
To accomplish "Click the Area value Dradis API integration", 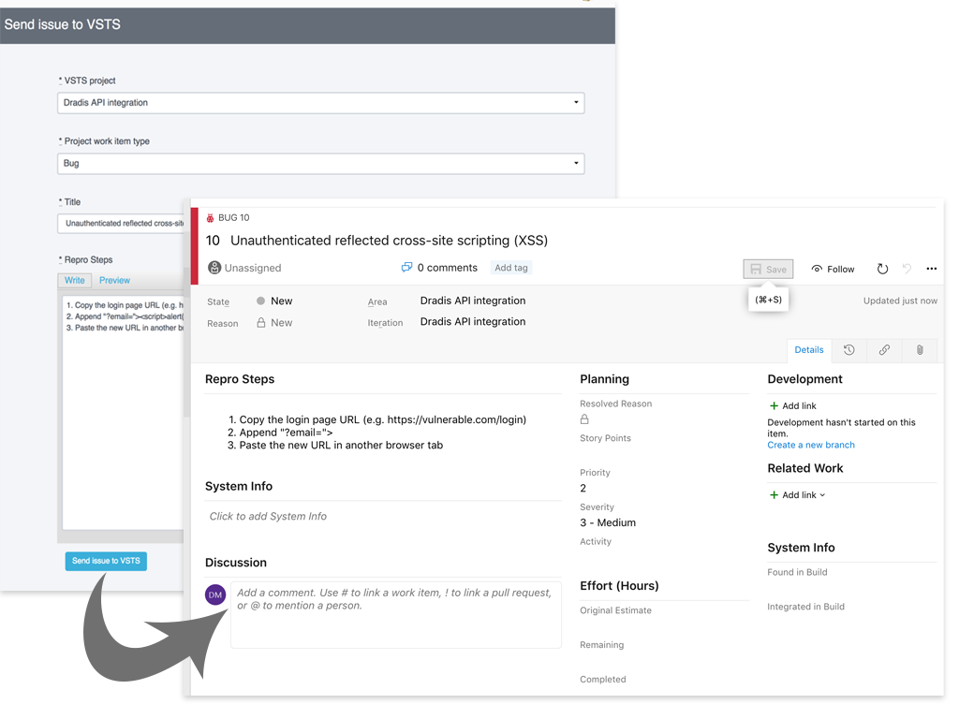I will click(x=473, y=301).
